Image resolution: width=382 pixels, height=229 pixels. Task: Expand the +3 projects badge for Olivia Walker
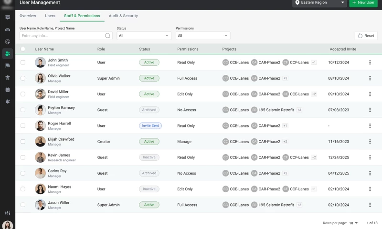tap(285, 78)
